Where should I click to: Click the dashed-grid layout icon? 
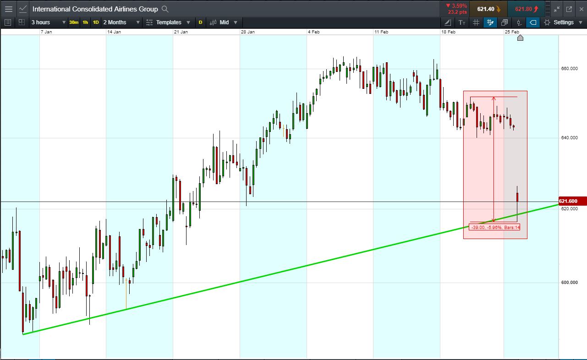click(22, 22)
